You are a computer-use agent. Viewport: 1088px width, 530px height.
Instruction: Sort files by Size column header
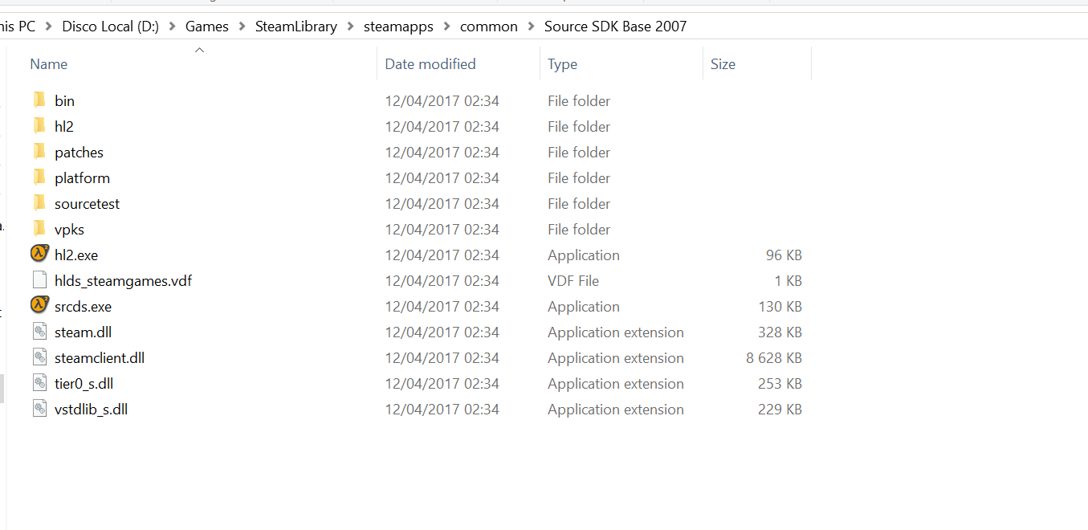[x=723, y=64]
